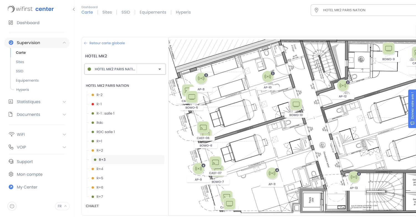Screen dimensions: 416x217
Task: Click the HOTEL MK2 PARIS NATION search field
Action: click(363, 10)
